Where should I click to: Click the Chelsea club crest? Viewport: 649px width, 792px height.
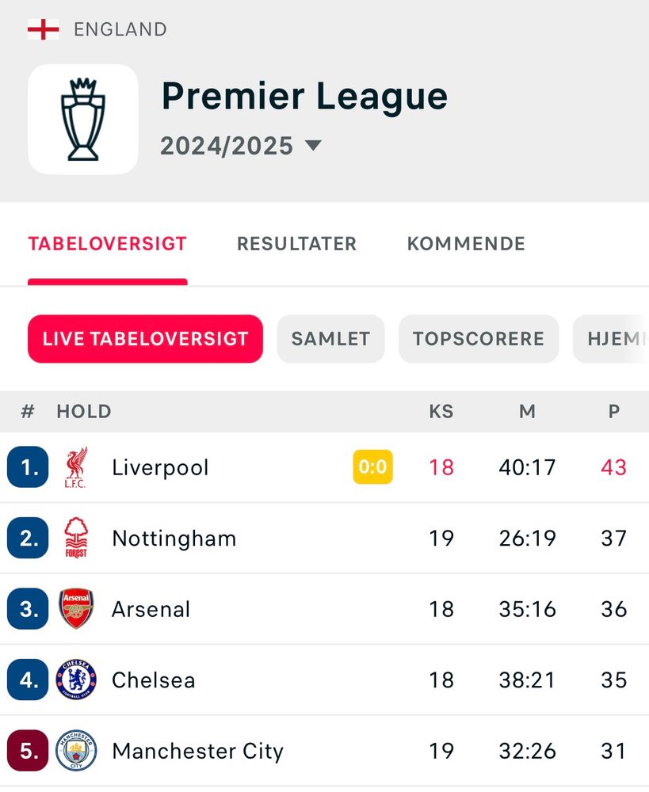pyautogui.click(x=76, y=680)
